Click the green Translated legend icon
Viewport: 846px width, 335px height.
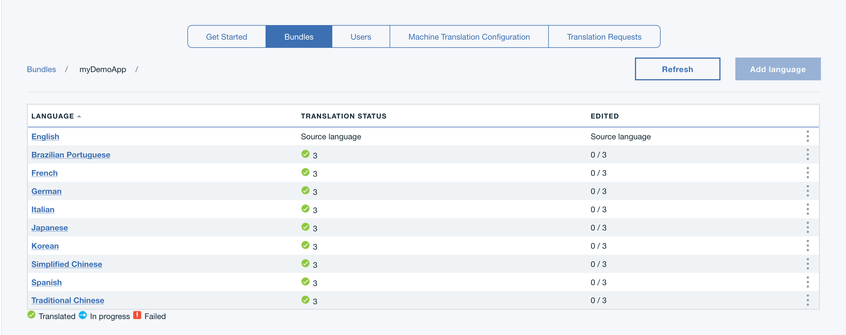31,315
